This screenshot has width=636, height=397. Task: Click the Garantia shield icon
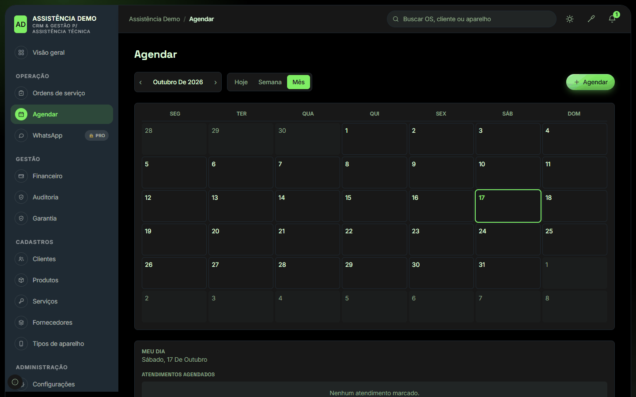(21, 218)
